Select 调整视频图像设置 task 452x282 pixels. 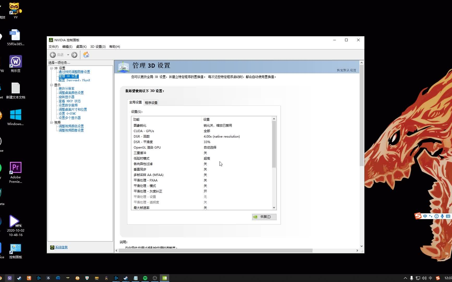[x=71, y=131]
